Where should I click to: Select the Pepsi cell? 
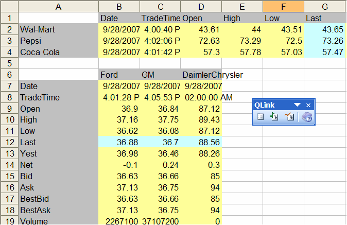(x=58, y=41)
